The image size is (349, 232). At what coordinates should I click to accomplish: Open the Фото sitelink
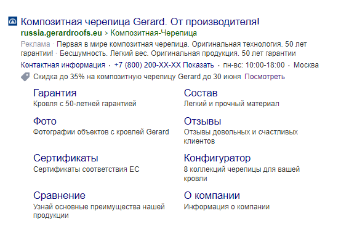[45, 122]
